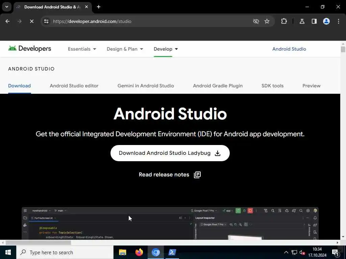Click Layout Inspector label in screenshot

point(205,218)
